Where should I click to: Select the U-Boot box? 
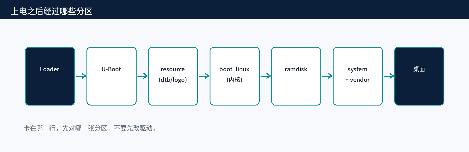pyautogui.click(x=111, y=76)
